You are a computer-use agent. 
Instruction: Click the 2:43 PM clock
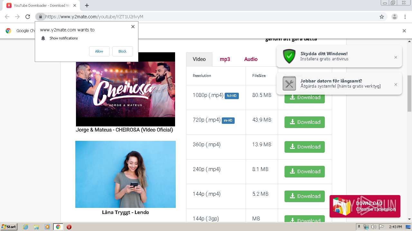coord(396,227)
